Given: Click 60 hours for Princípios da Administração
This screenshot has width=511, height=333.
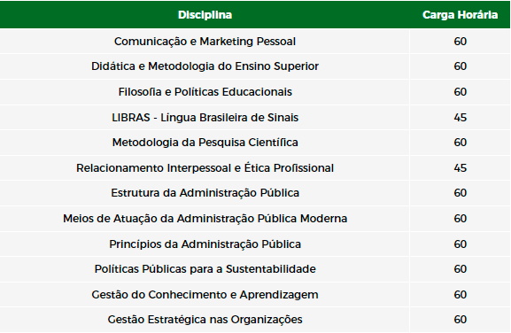Looking at the screenshot, I should [x=461, y=244].
